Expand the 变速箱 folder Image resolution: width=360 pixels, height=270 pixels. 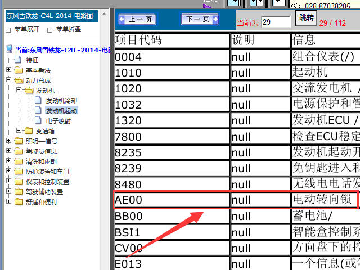[x=19, y=130]
